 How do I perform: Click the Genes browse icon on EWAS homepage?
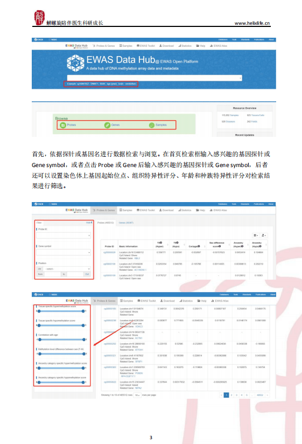(x=107, y=125)
